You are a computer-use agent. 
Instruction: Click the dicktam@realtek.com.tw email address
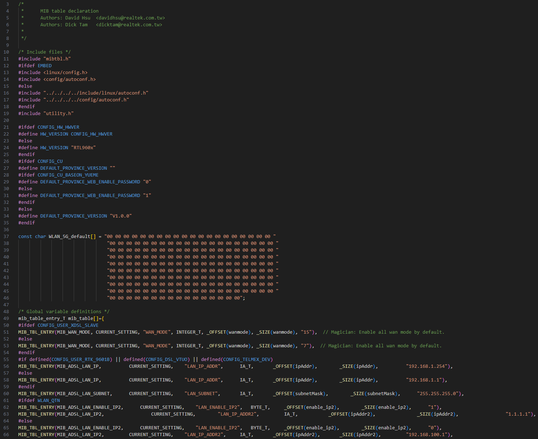tap(129, 24)
